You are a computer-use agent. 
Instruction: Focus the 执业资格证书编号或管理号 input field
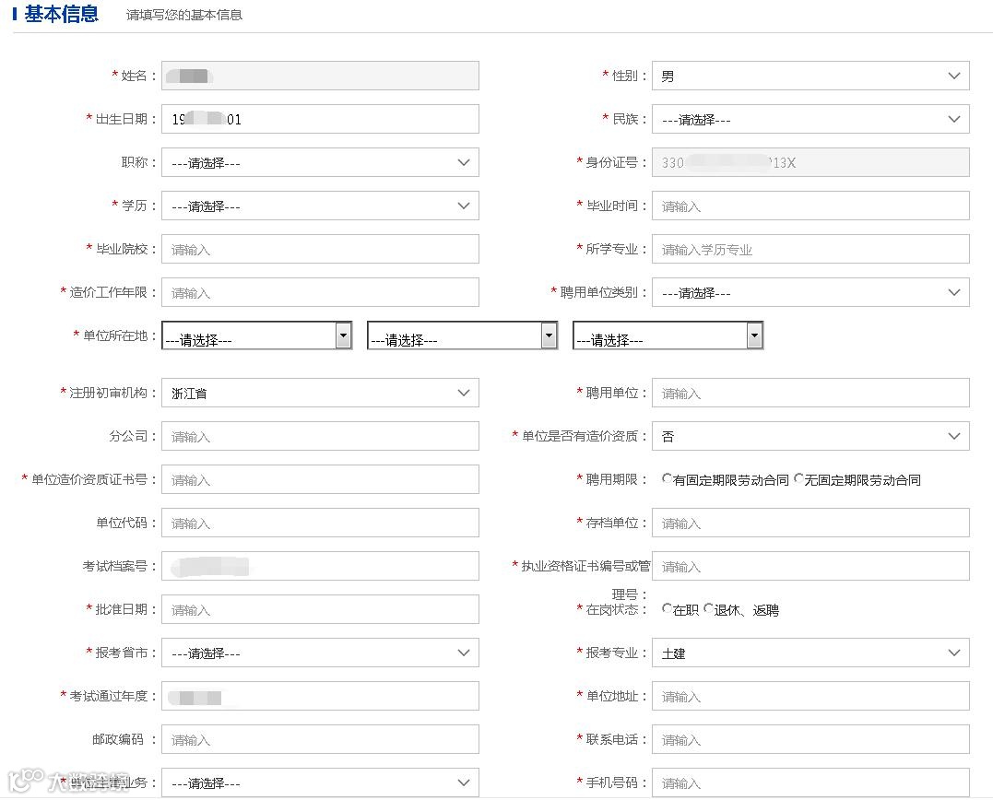tap(810, 566)
